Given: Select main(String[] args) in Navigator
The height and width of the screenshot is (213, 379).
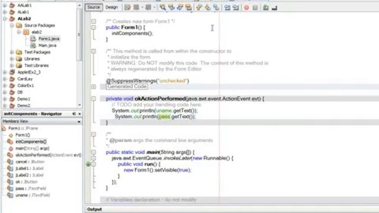Looking at the screenshot, I should [32, 149].
